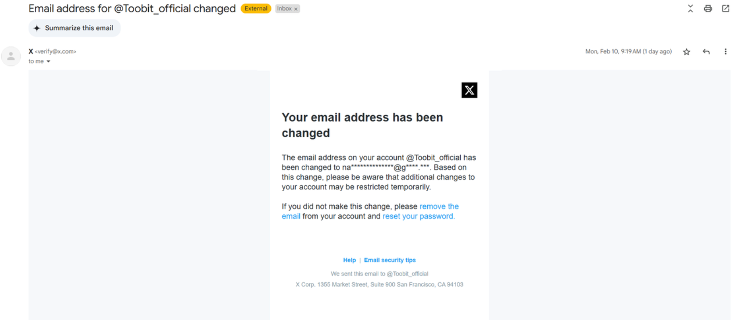This screenshot has width=732, height=320.
Task: Open the email in a new window
Action: [x=725, y=9]
